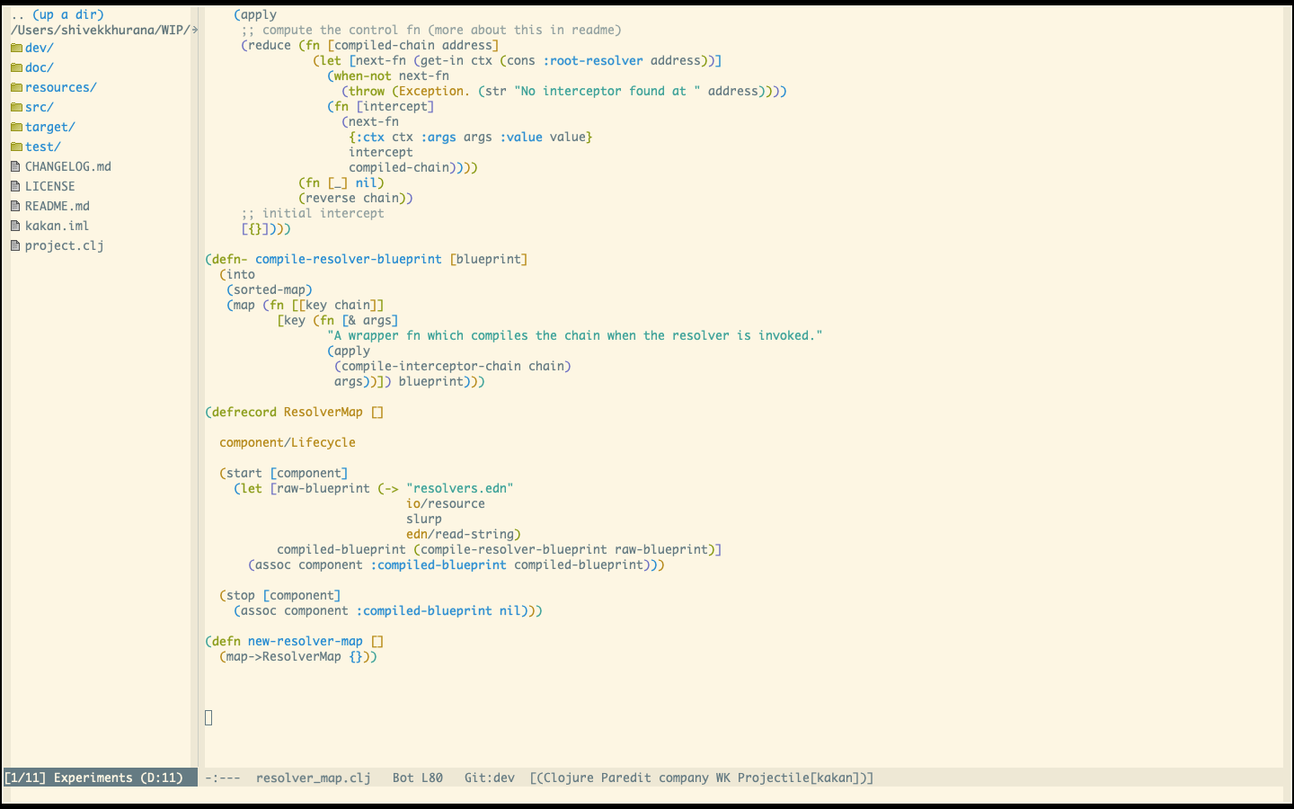Open the doc/ folder icon
The image size is (1294, 809).
coord(18,67)
